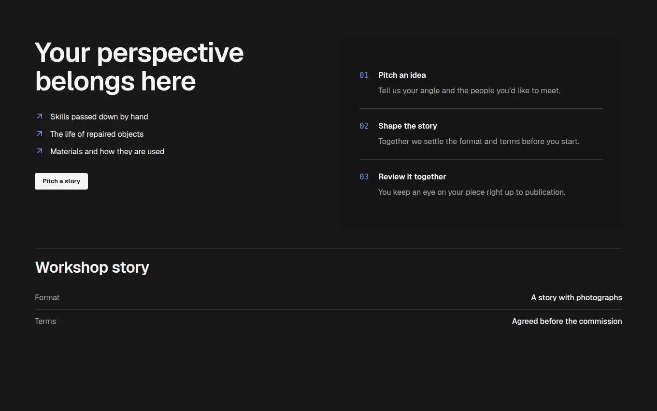The image size is (657, 411).
Task: Click the Tell us your angle description
Action: pyautogui.click(x=470, y=90)
